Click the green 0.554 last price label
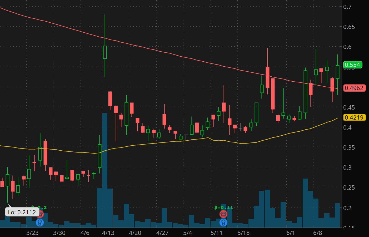Viewport: 369px width, 237px height. (x=352, y=65)
